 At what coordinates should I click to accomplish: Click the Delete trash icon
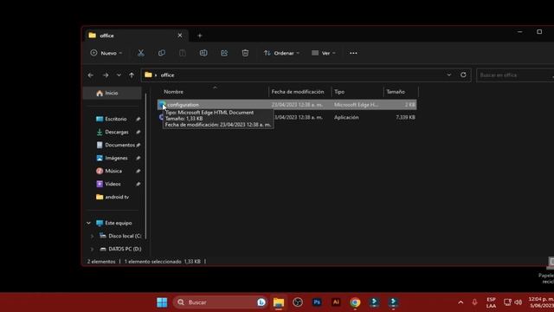tap(245, 53)
